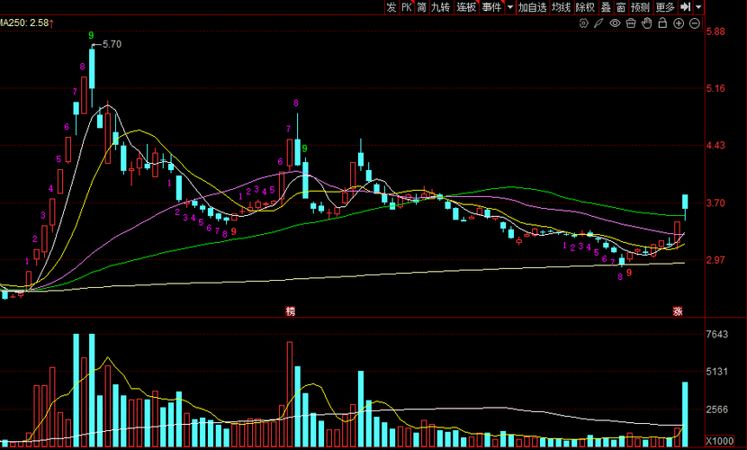Toggle the 均线 moving average lines
Screen dimensions: 747x450
click(561, 7)
